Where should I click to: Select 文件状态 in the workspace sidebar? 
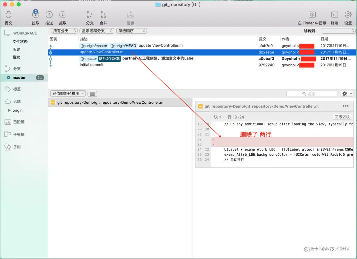click(20, 42)
